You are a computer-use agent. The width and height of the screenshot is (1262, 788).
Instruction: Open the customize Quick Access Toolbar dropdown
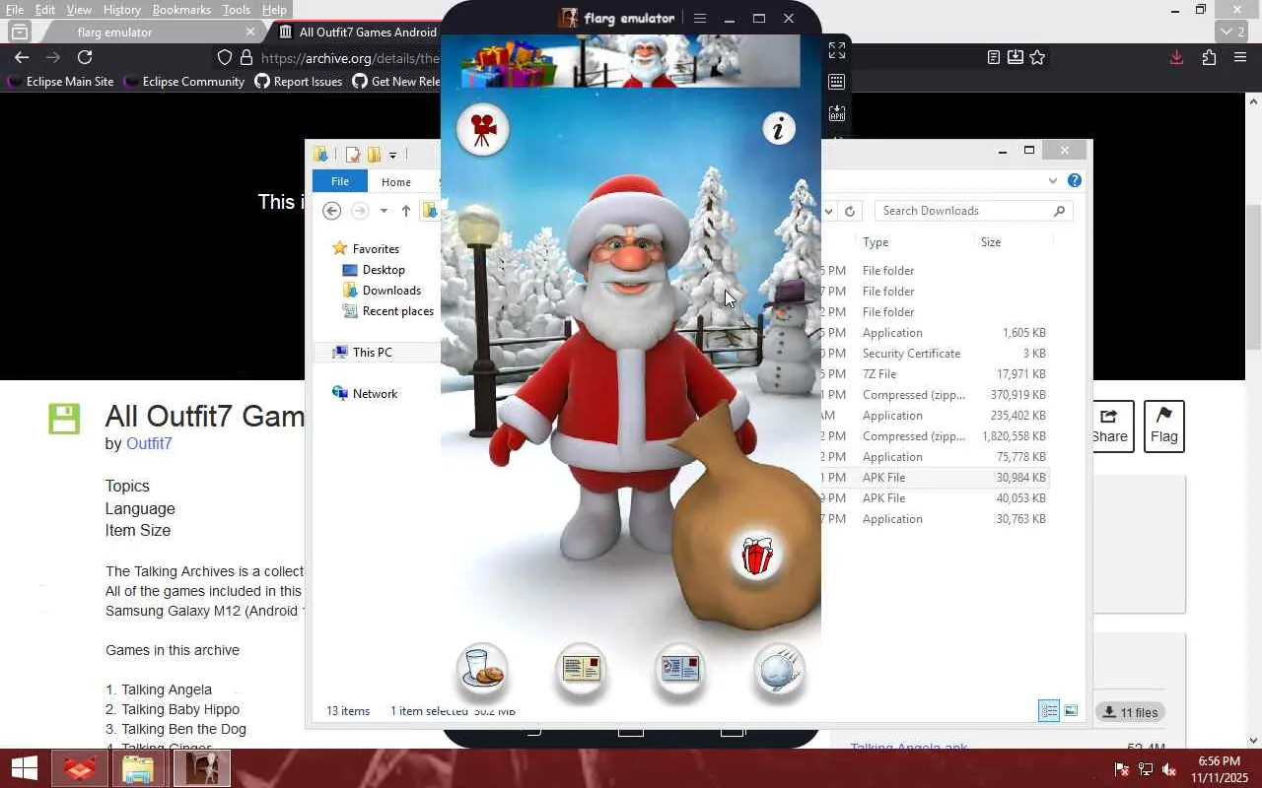pyautogui.click(x=392, y=155)
